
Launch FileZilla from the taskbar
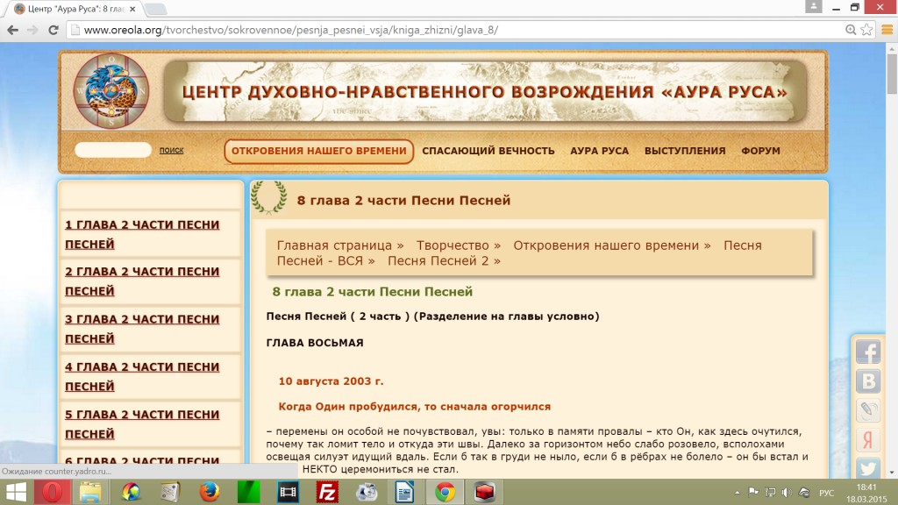[325, 492]
